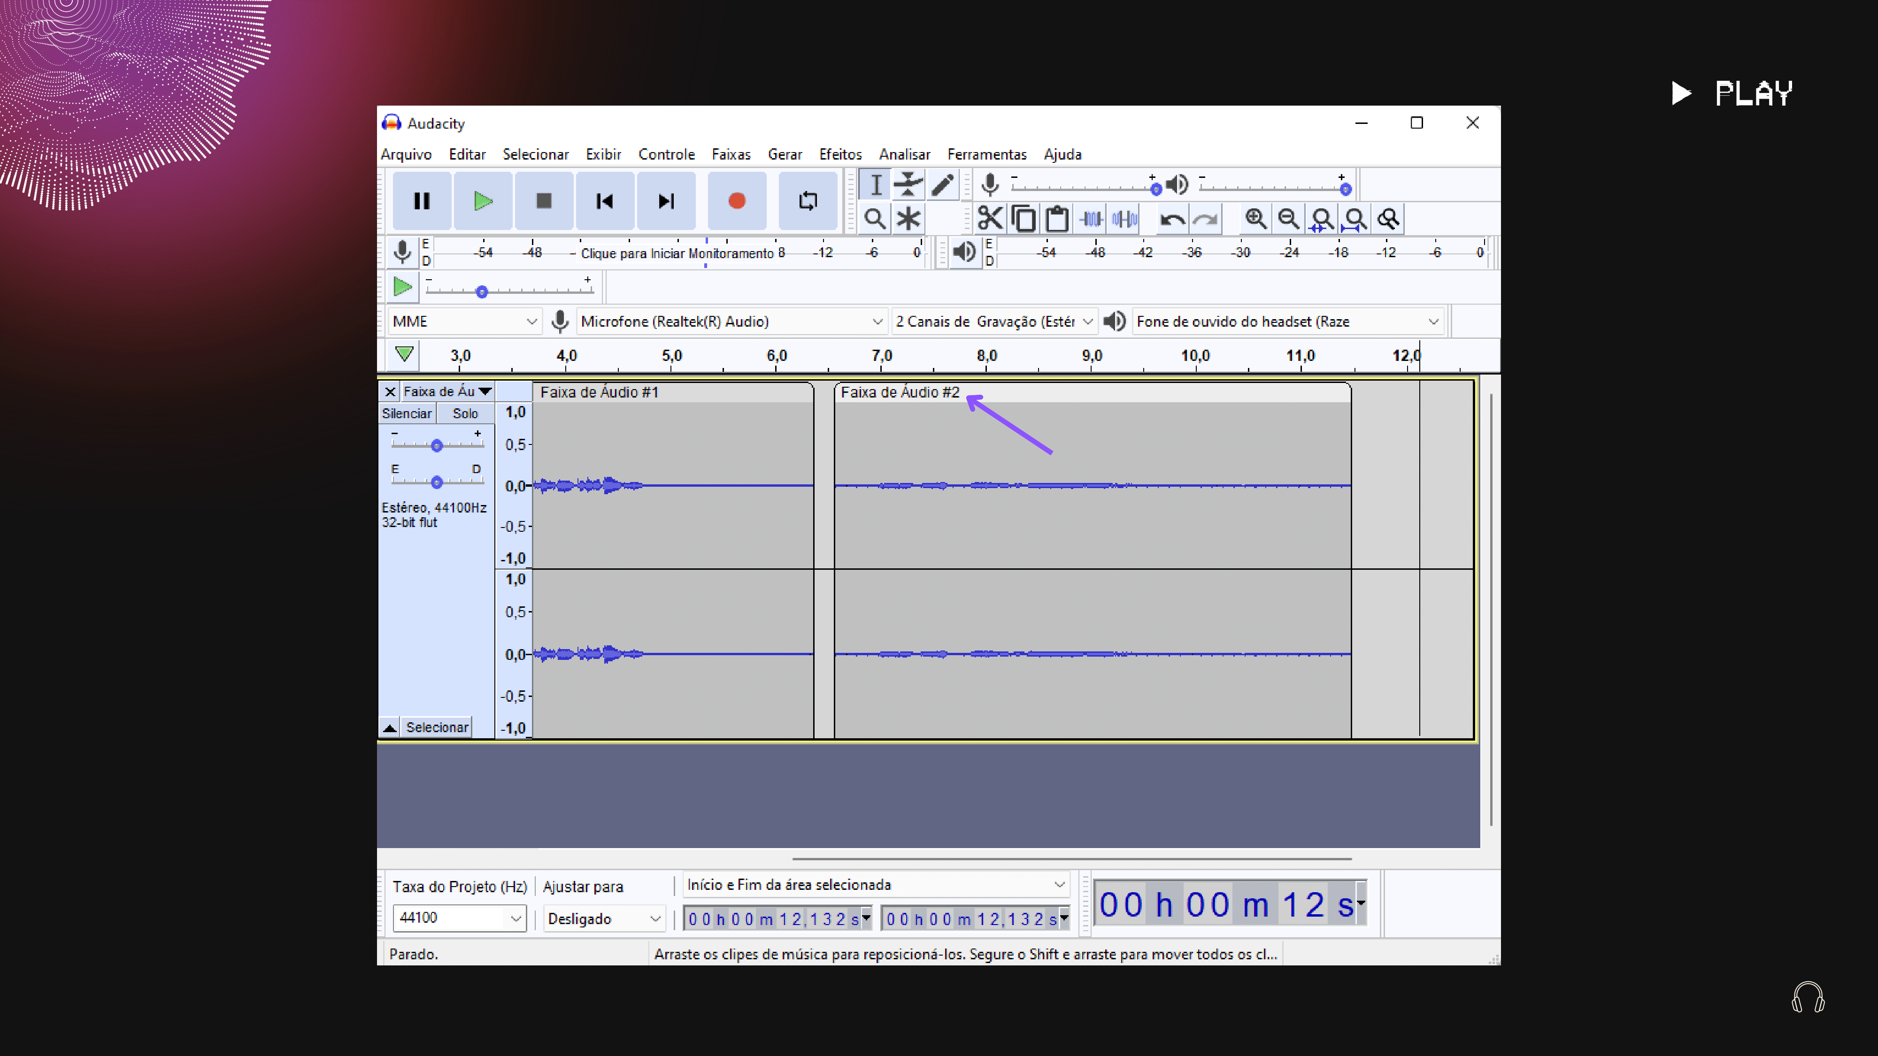The height and width of the screenshot is (1056, 1878).
Task: Cut selection with scissors icon
Action: point(990,219)
